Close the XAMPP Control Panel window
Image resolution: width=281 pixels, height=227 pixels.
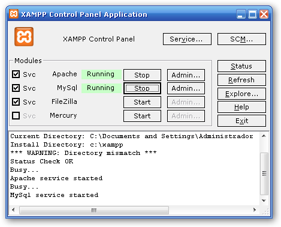(x=264, y=14)
